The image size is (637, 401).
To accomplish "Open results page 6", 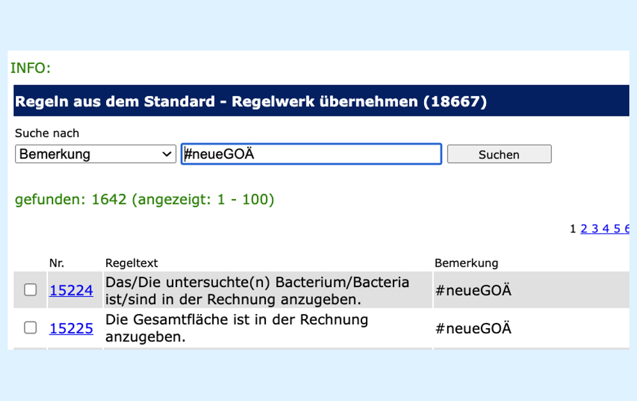I will 627,229.
